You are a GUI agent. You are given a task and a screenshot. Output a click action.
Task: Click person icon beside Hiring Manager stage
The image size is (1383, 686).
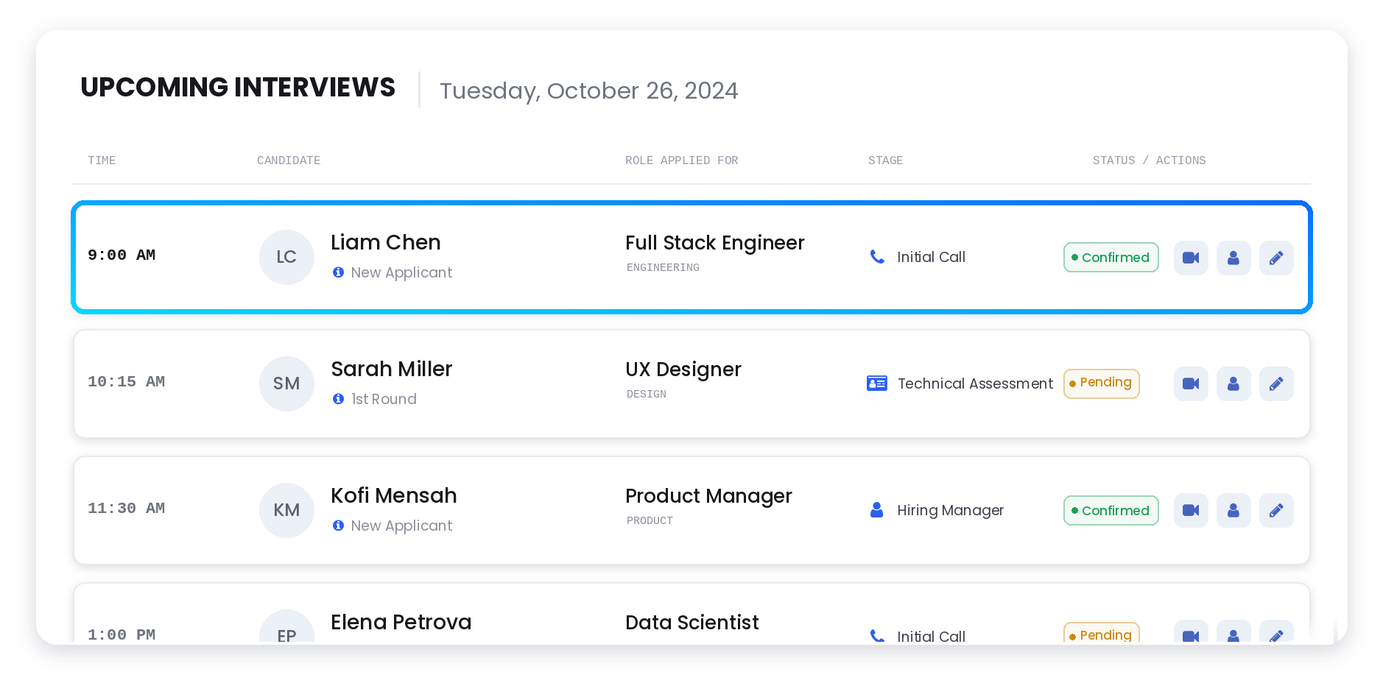point(876,510)
